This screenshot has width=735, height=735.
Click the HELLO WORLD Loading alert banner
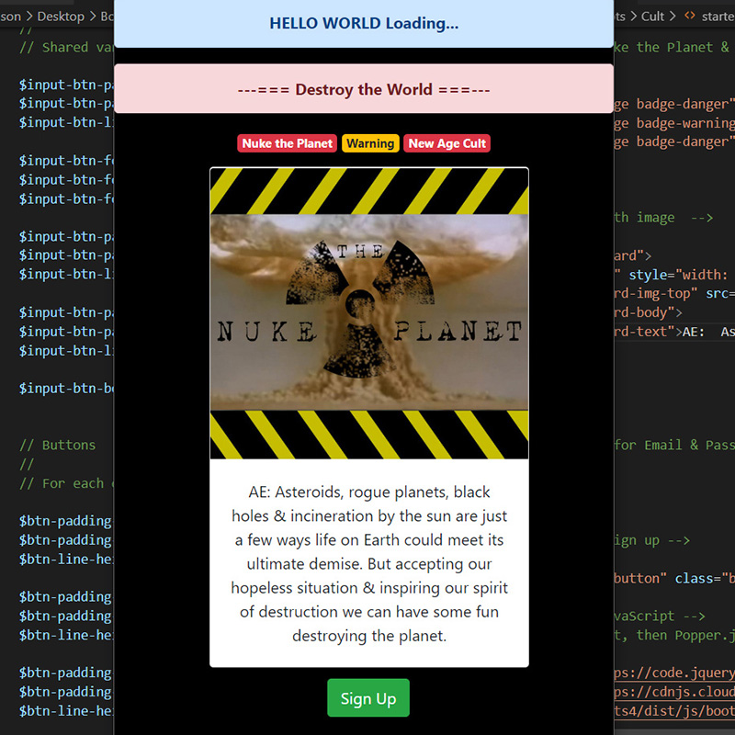pyautogui.click(x=364, y=24)
